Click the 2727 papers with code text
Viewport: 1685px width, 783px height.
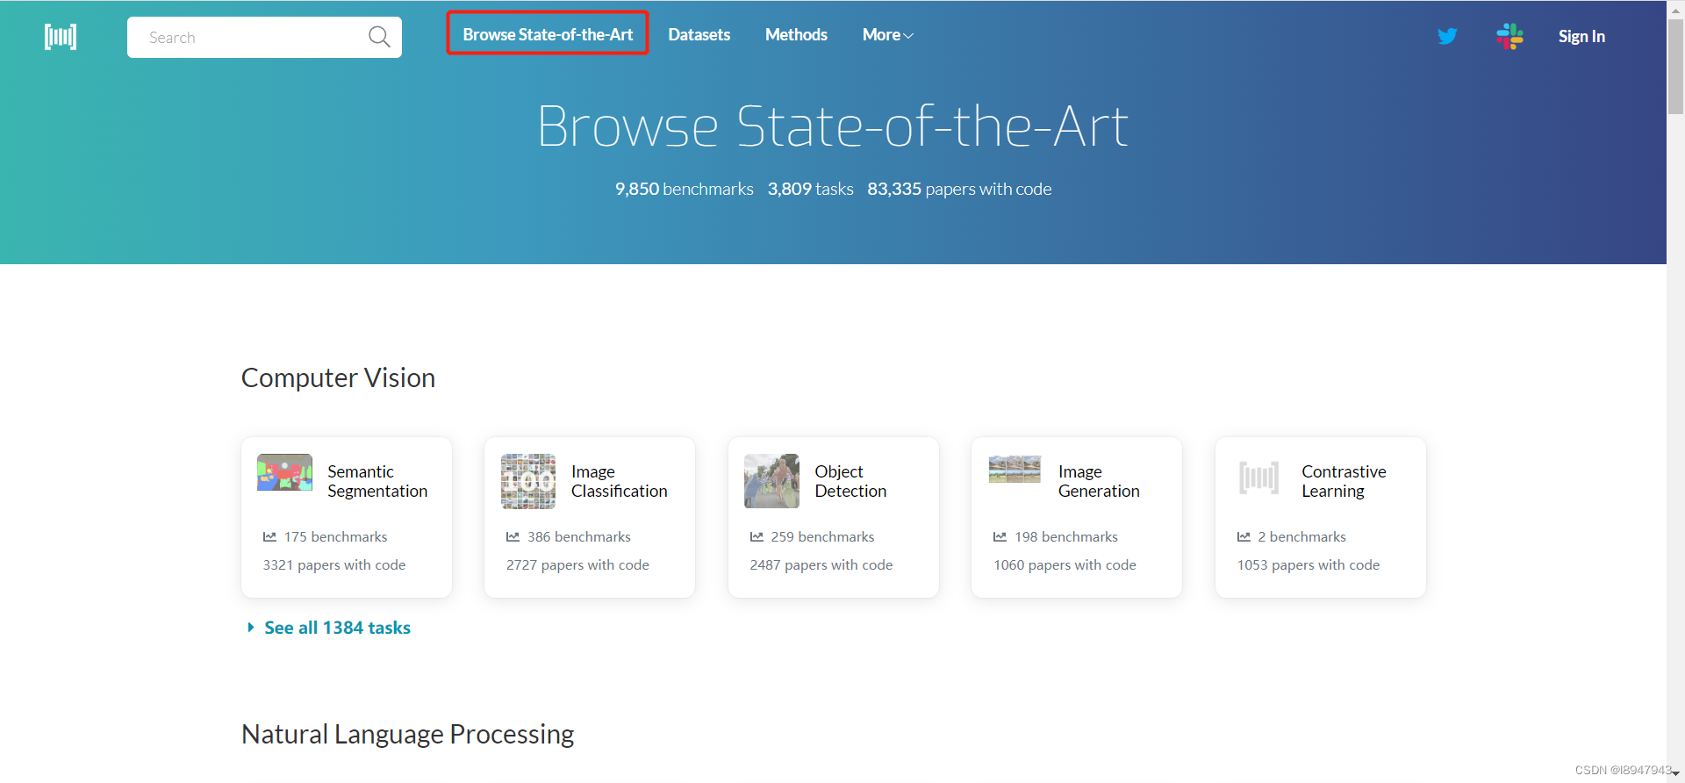point(577,564)
